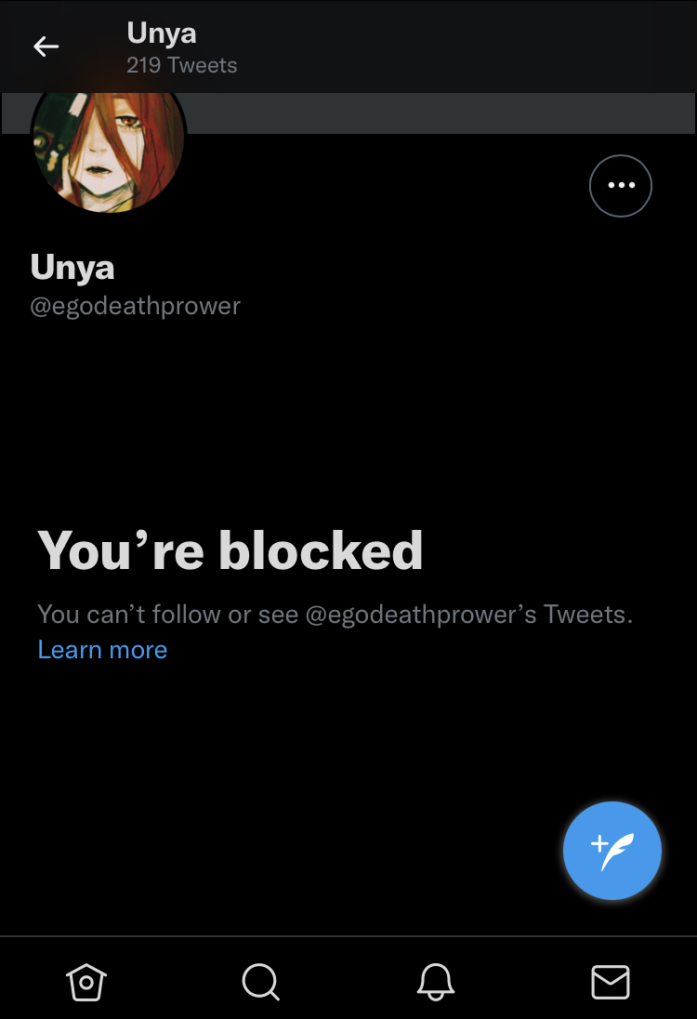Open the Search magnifier tab
The width and height of the screenshot is (697, 1019).
261,982
